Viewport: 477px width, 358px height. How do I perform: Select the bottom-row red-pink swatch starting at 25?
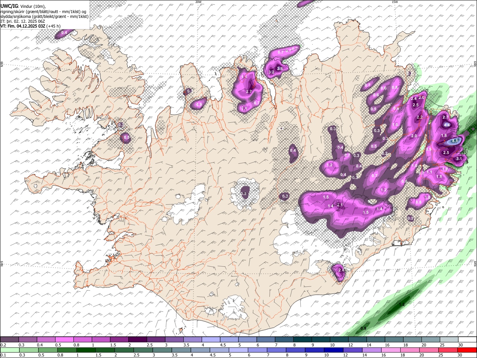pos(448,350)
